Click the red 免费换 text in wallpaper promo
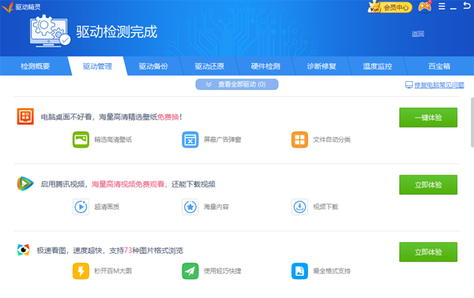474x298 pixels. (168, 117)
